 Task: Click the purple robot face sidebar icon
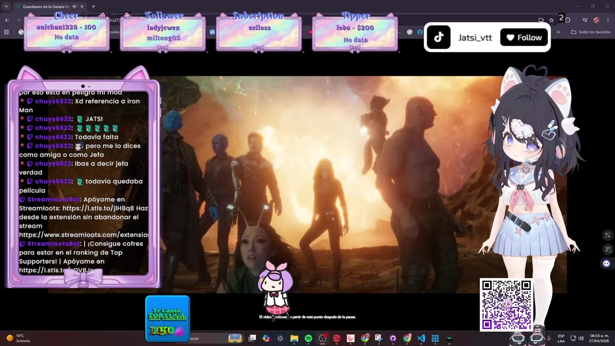coord(606,263)
